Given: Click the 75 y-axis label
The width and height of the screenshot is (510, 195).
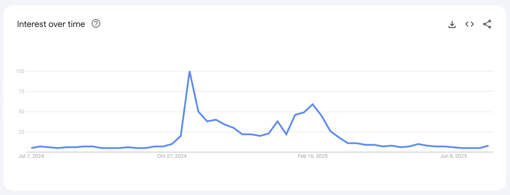Looking at the screenshot, I should pos(22,91).
